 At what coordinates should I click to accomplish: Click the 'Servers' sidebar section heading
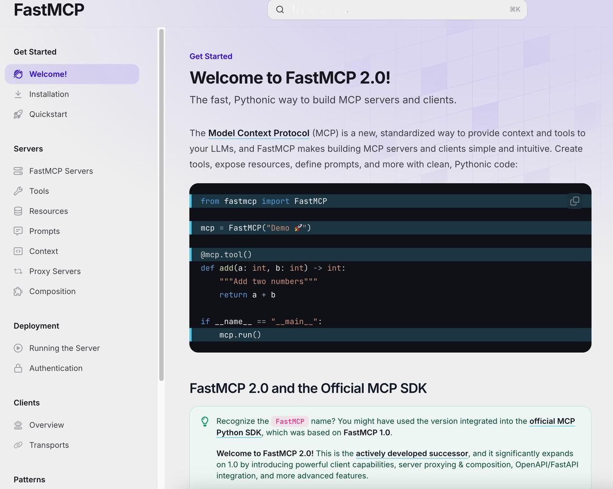coord(28,149)
